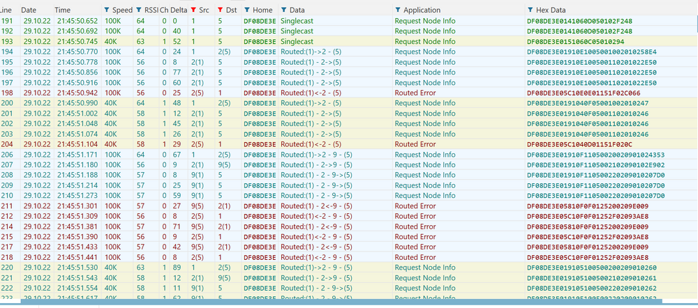Click the Ch column header
The height and width of the screenshot is (308, 698).
click(x=163, y=10)
